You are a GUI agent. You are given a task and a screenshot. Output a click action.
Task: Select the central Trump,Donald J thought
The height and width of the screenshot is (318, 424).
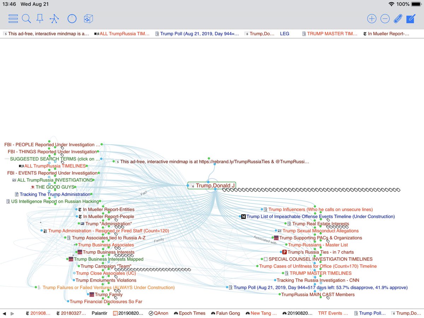(x=212, y=185)
